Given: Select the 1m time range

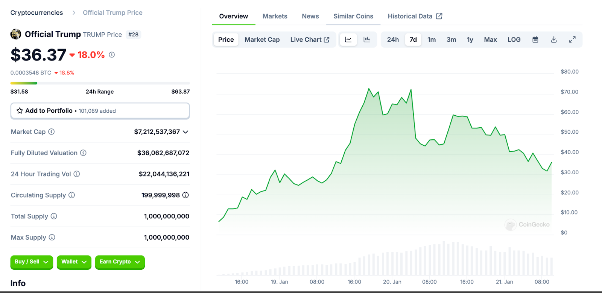Looking at the screenshot, I should tap(432, 39).
